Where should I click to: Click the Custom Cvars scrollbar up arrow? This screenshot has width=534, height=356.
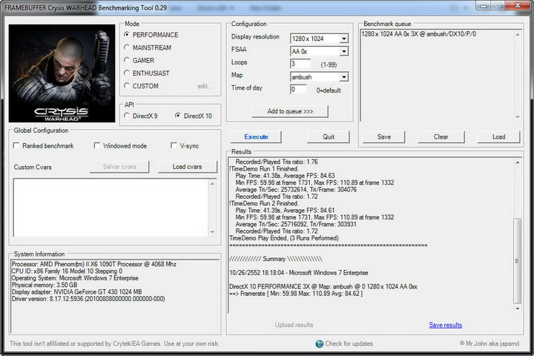pyautogui.click(x=212, y=184)
